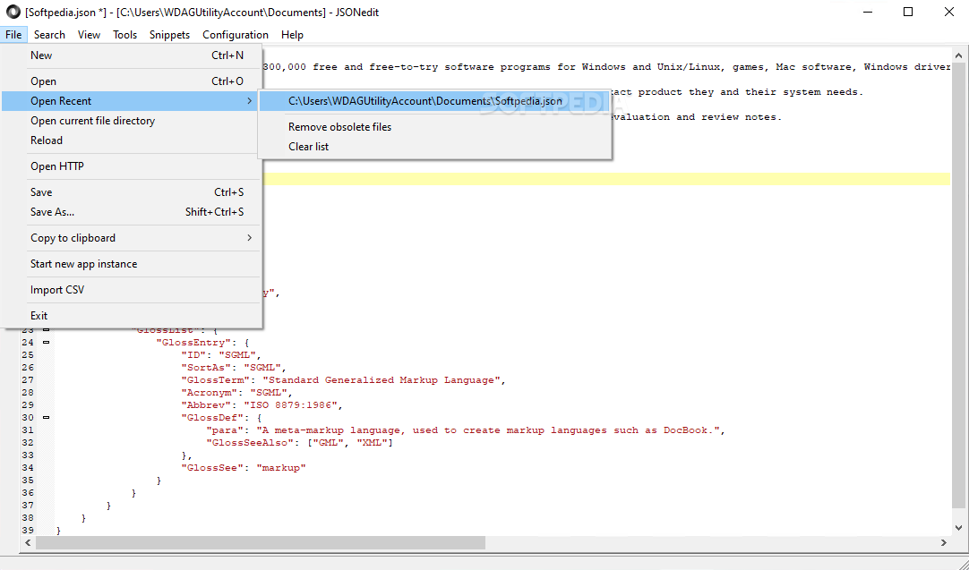
Task: Click the "markup" value on line 34
Action: coord(281,467)
